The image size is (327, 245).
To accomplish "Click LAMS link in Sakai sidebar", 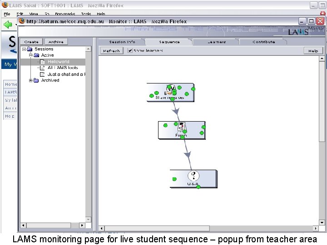I will pyautogui.click(x=10, y=92).
